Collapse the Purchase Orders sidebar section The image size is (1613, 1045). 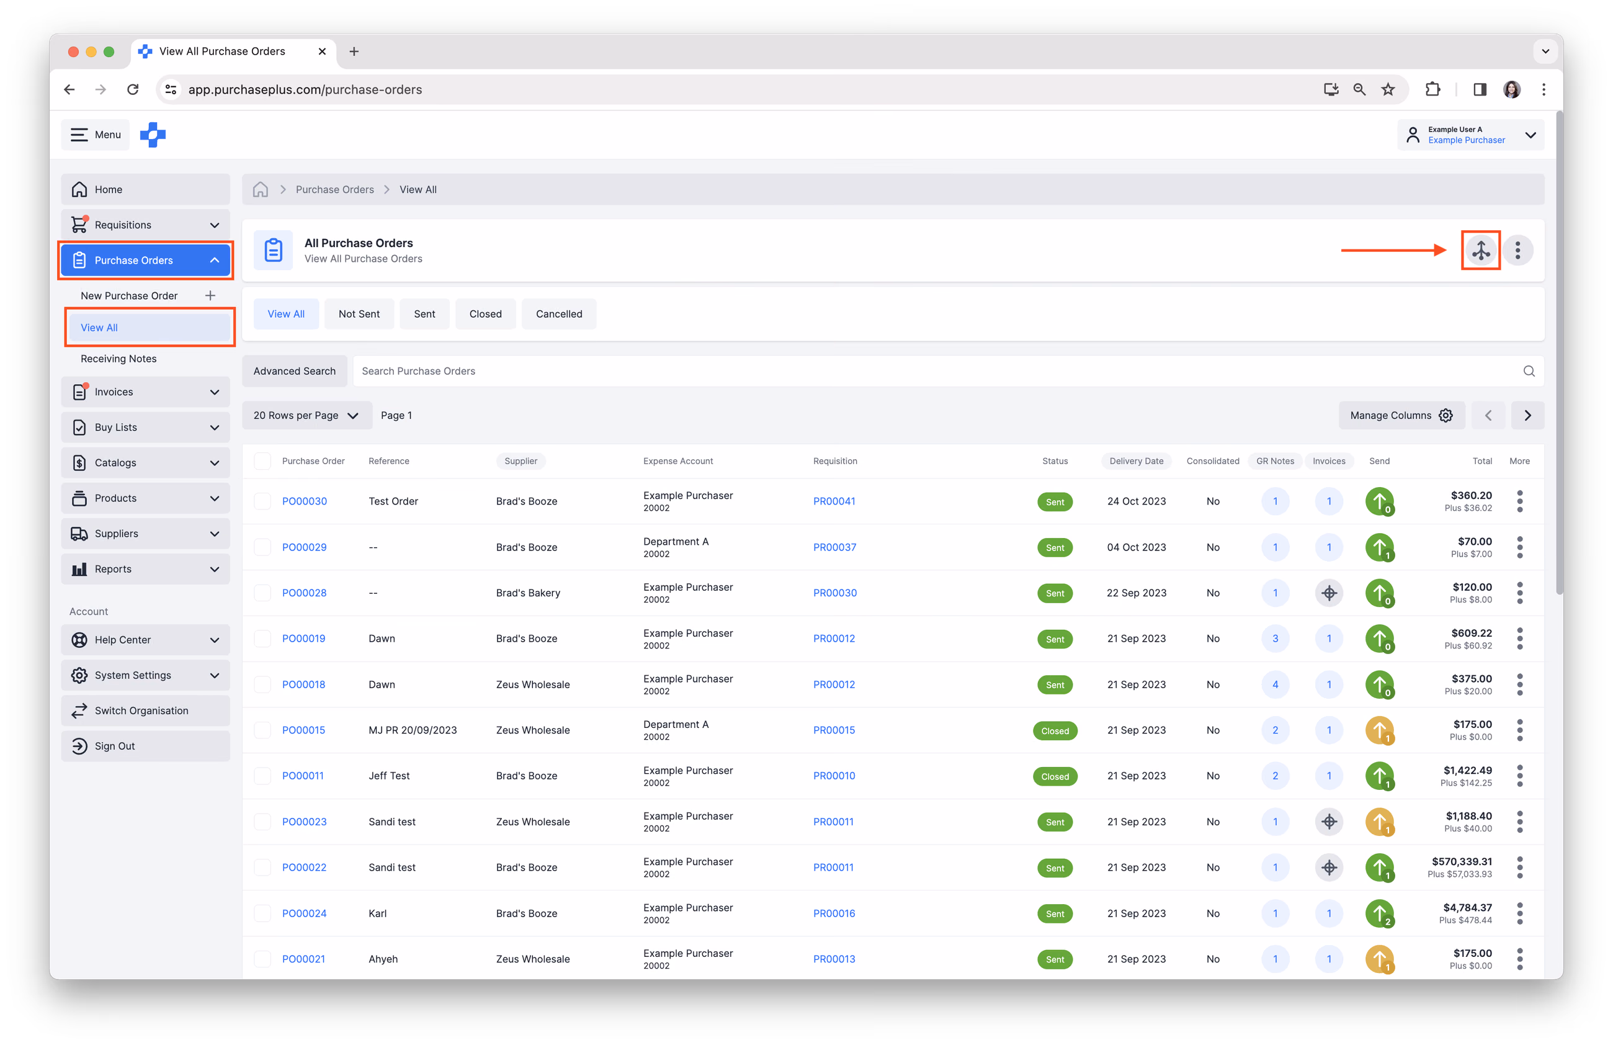[145, 260]
